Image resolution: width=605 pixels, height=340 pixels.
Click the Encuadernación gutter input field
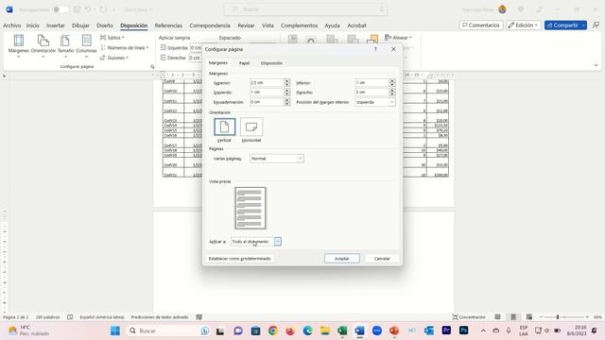point(267,102)
